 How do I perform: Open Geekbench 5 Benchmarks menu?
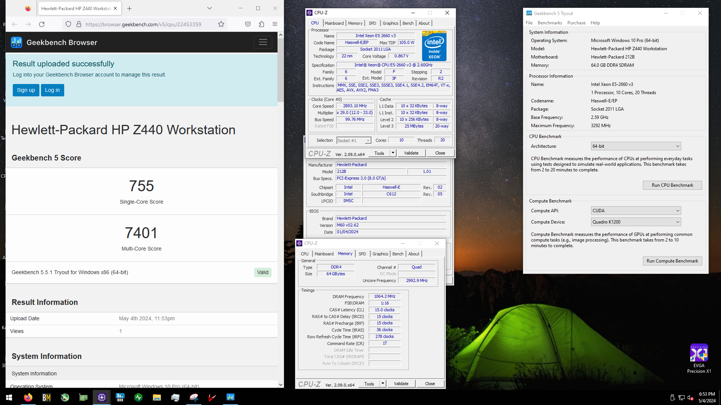click(x=550, y=23)
